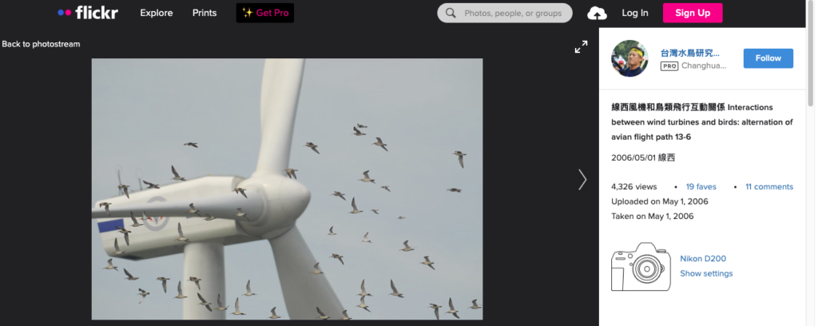Open the Explore menu
This screenshot has width=818, height=326.
click(157, 13)
